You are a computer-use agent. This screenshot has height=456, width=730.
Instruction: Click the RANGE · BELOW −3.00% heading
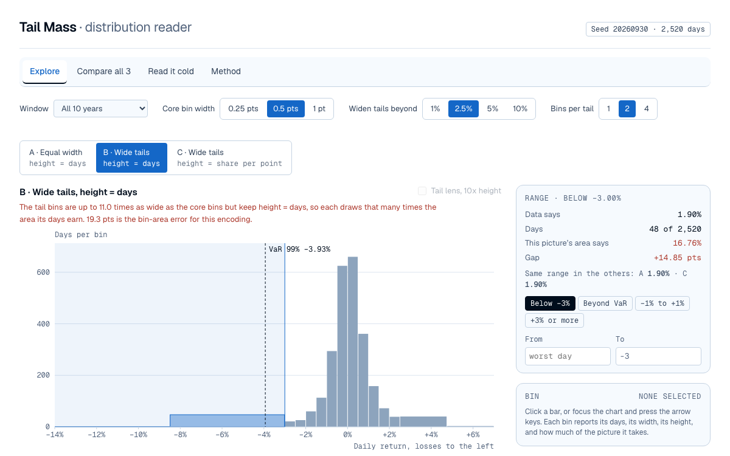click(573, 198)
